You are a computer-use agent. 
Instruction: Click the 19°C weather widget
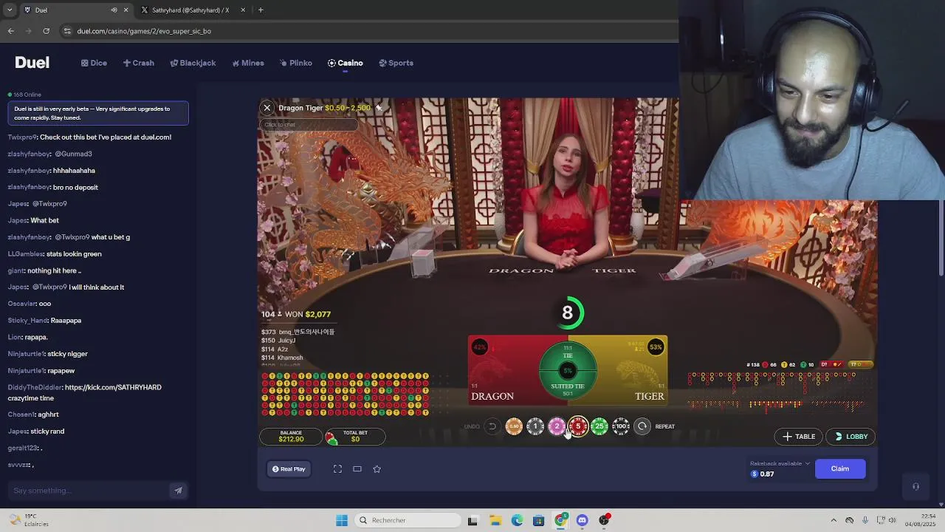[x=30, y=520]
